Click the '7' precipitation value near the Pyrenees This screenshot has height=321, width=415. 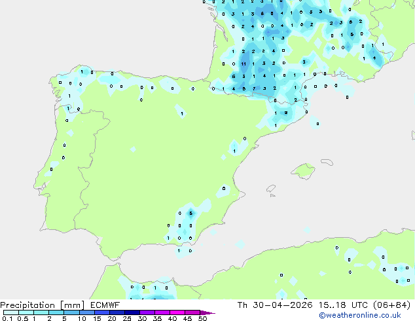254,88
